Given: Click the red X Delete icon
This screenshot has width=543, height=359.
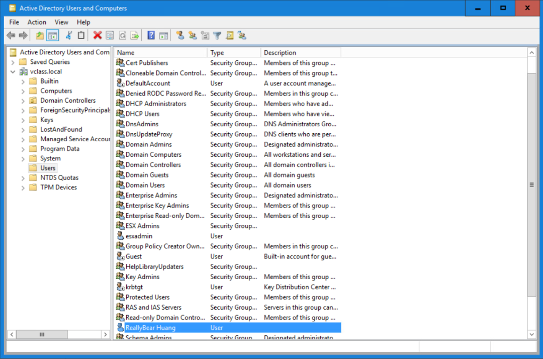Looking at the screenshot, I should coord(98,35).
